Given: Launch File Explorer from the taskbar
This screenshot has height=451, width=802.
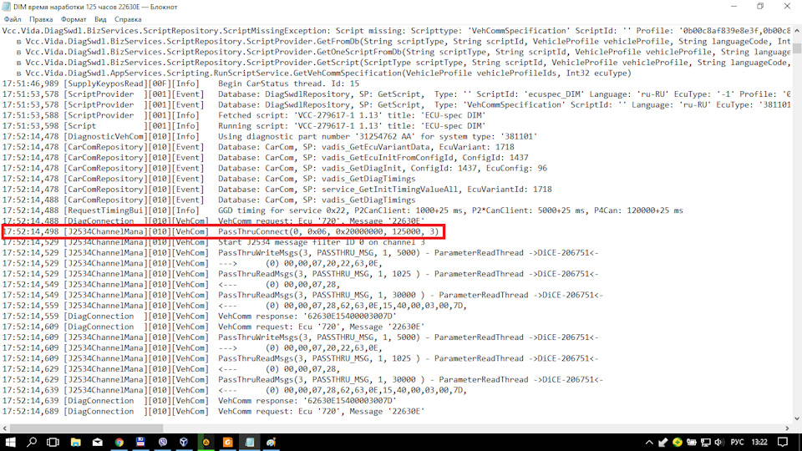Looking at the screenshot, I should (x=76, y=441).
